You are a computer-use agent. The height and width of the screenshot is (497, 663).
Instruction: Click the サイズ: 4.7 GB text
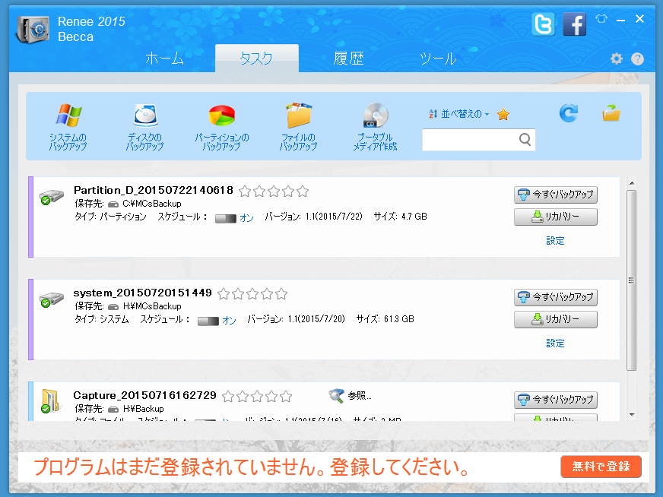point(401,217)
